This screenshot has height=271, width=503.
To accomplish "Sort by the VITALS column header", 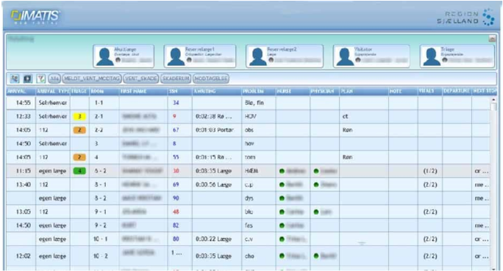I will pyautogui.click(x=430, y=91).
